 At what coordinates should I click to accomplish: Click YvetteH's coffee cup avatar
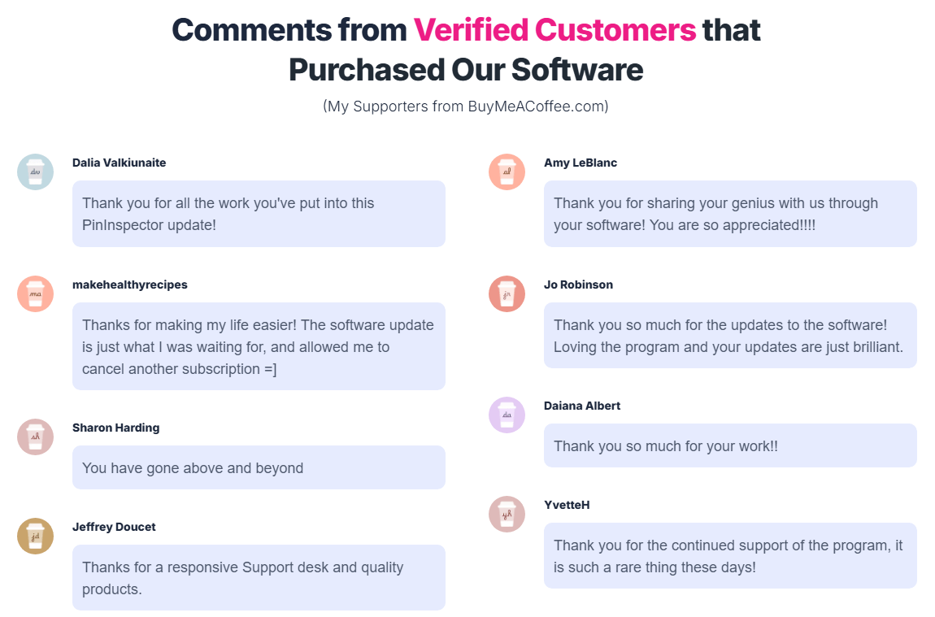click(x=507, y=514)
